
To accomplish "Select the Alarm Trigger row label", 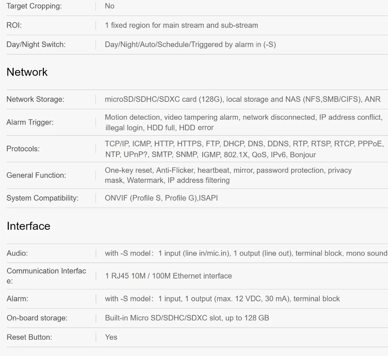I will (30, 122).
